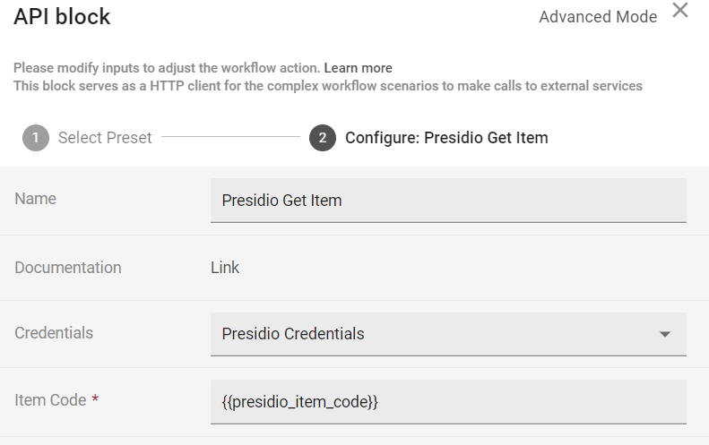
Task: Click the Item Code label
Action: pyautogui.click(x=50, y=400)
